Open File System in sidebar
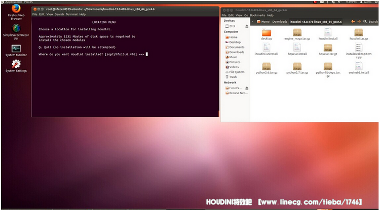Image resolution: width=380 pixels, height=210 pixels. pyautogui.click(x=235, y=72)
